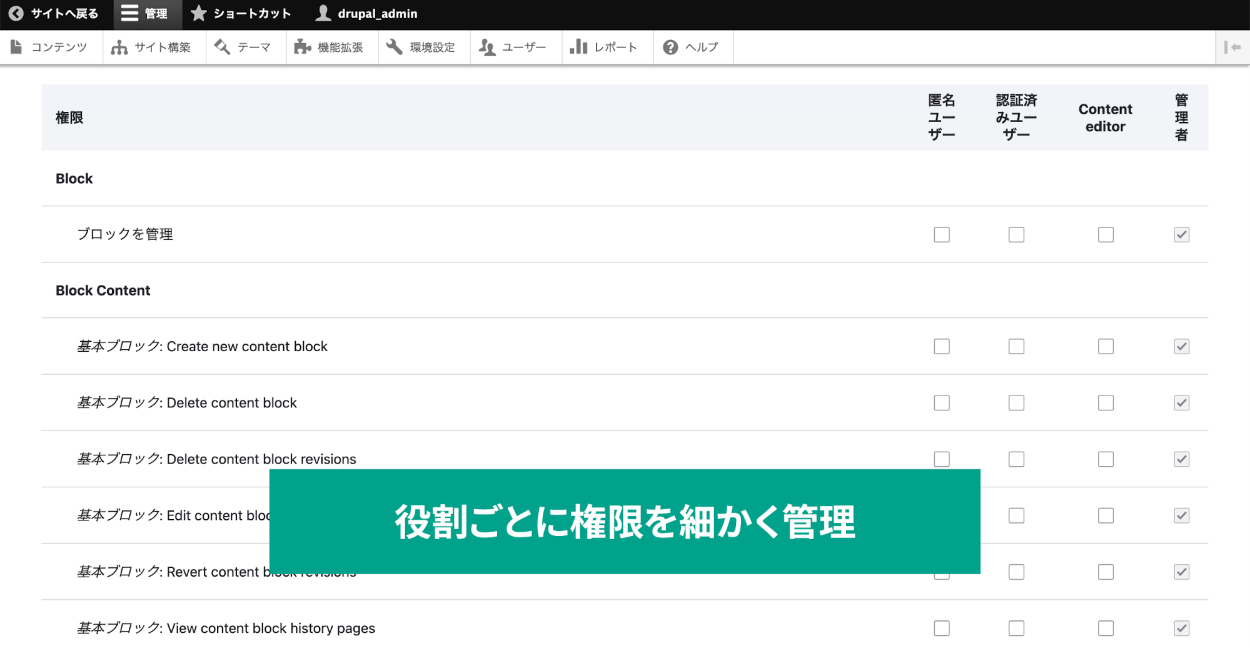The width and height of the screenshot is (1250, 651).
Task: Enable Delete content block revisions for Content editor
Action: tap(1106, 459)
